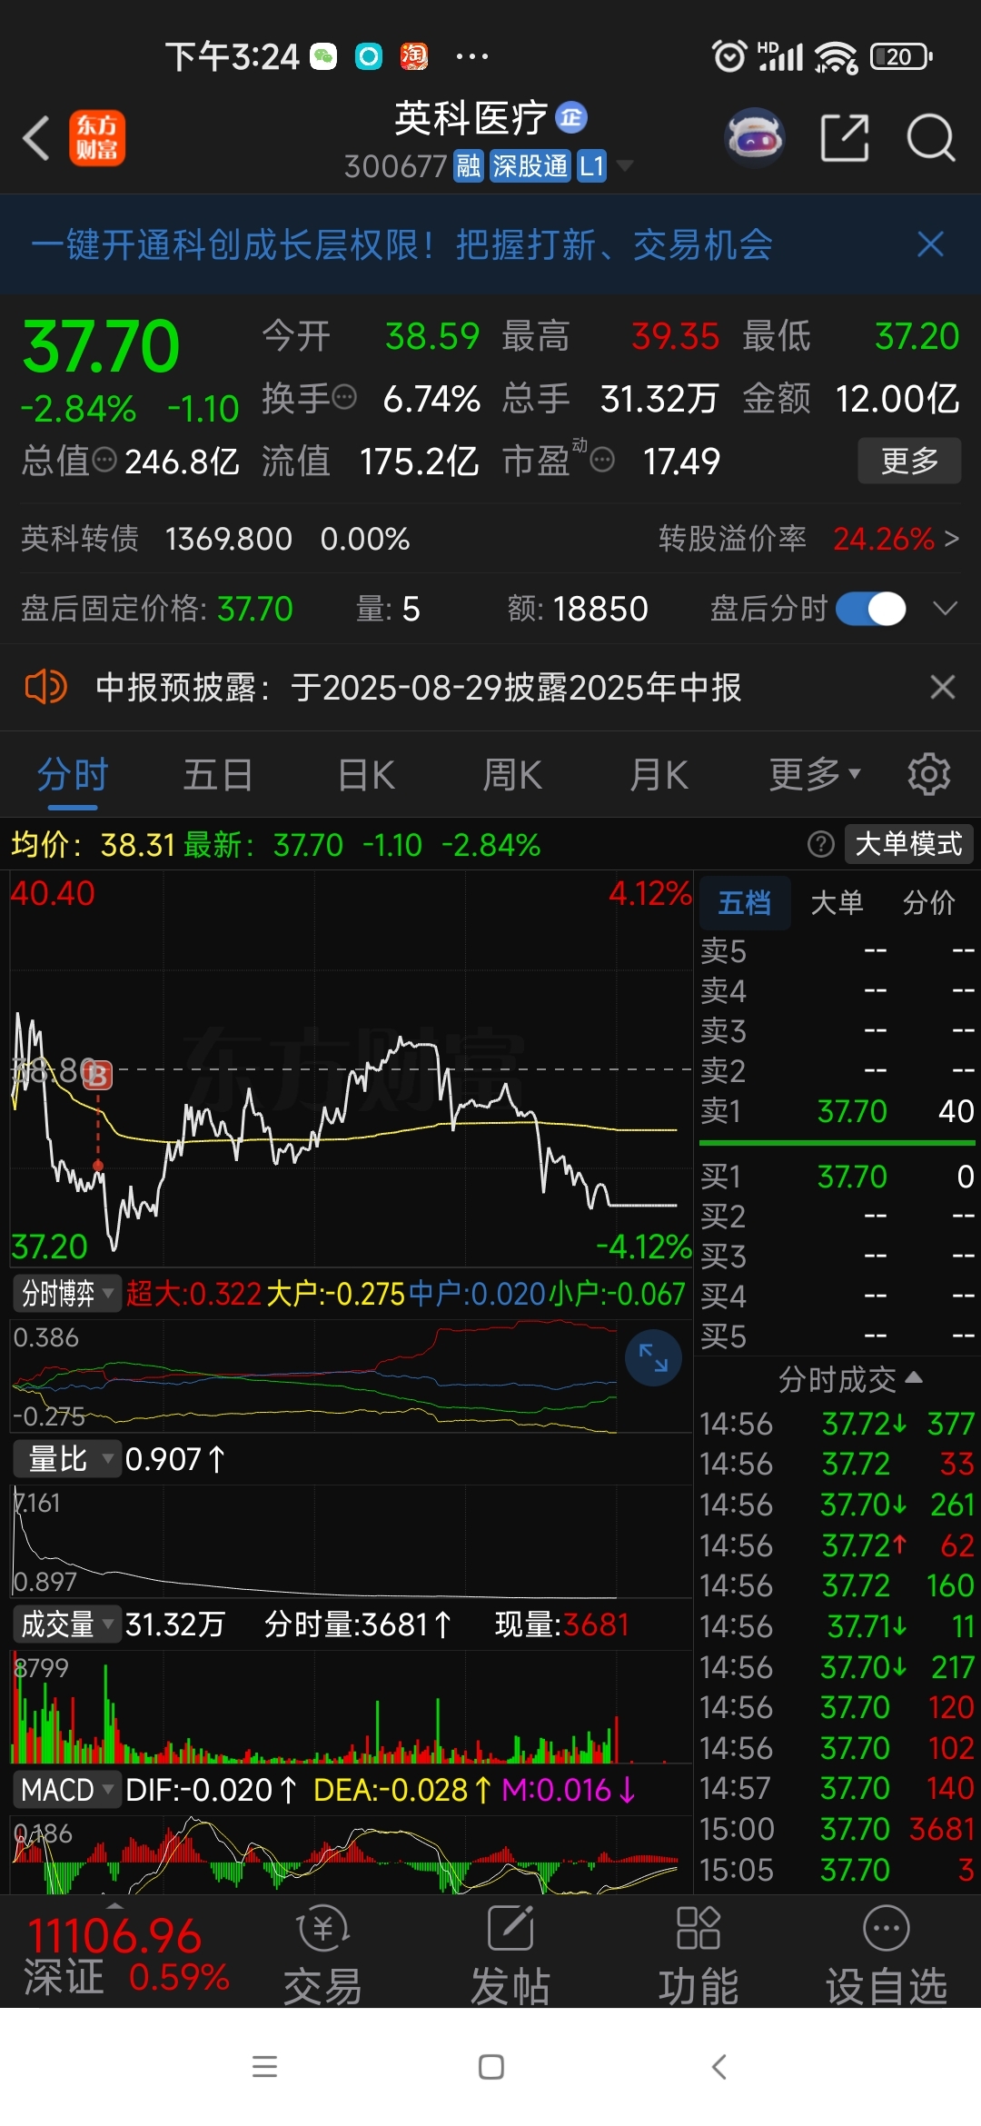Open the 功能 functions icon

(x=699, y=1953)
